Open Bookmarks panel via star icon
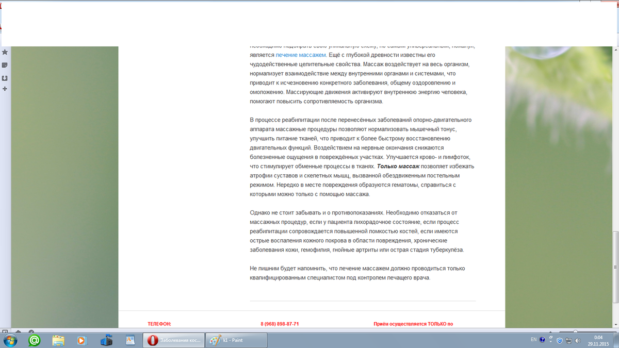The width and height of the screenshot is (619, 348). [5, 52]
